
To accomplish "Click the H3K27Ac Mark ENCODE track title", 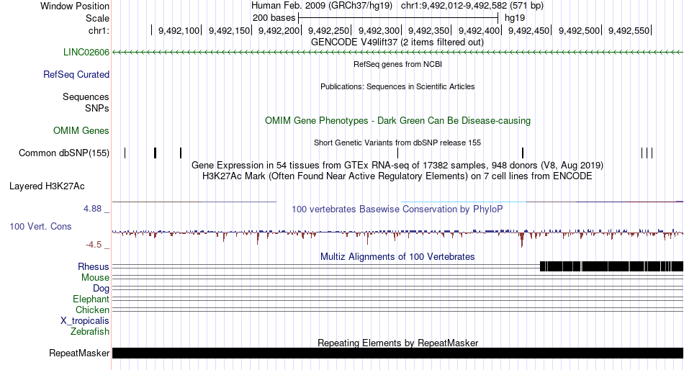I will pyautogui.click(x=397, y=176).
